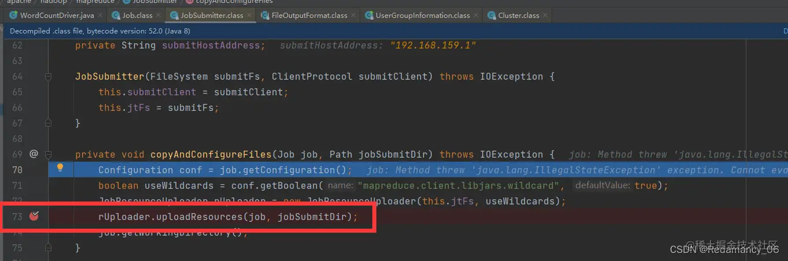This screenshot has height=261, width=788.
Task: Close the Job.class tab
Action: pos(159,16)
